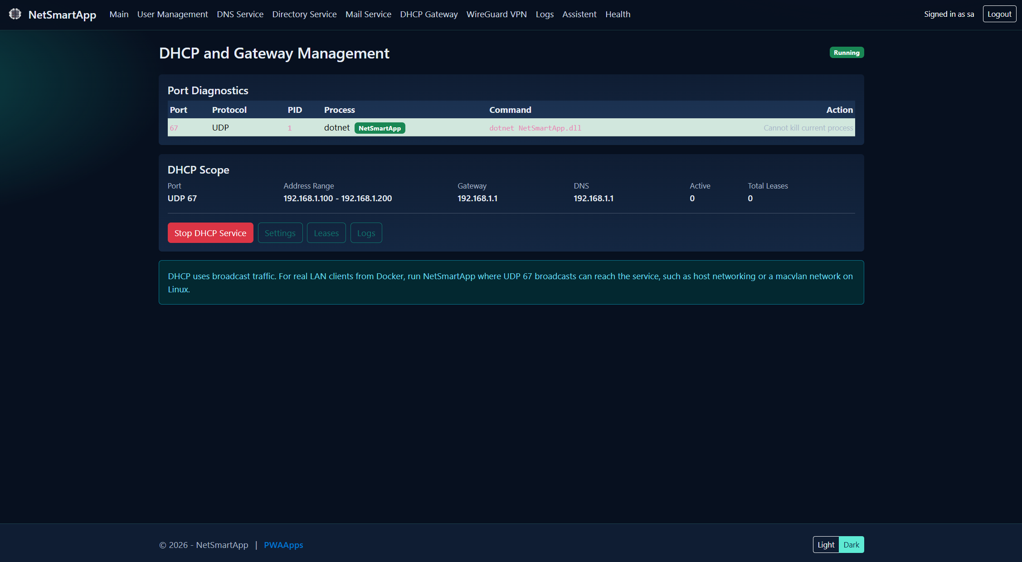The image size is (1022, 562).
Task: Open DHCP Logs button under scope
Action: coord(366,233)
